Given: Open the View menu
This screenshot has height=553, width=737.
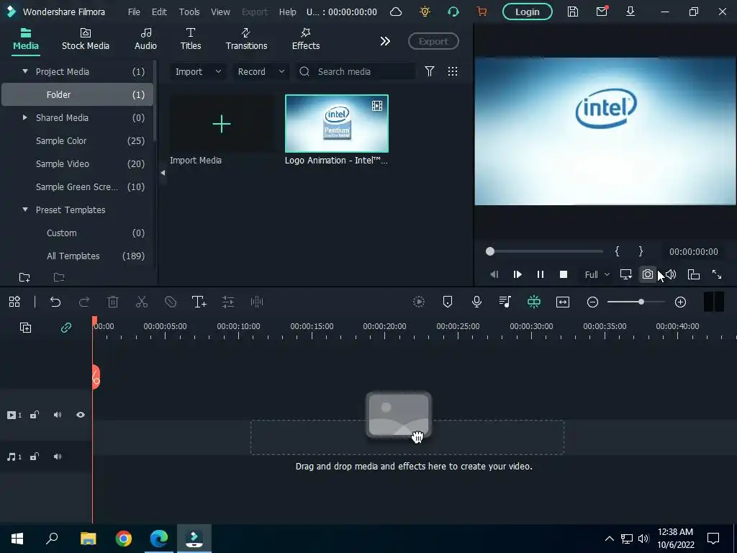Looking at the screenshot, I should 220,12.
